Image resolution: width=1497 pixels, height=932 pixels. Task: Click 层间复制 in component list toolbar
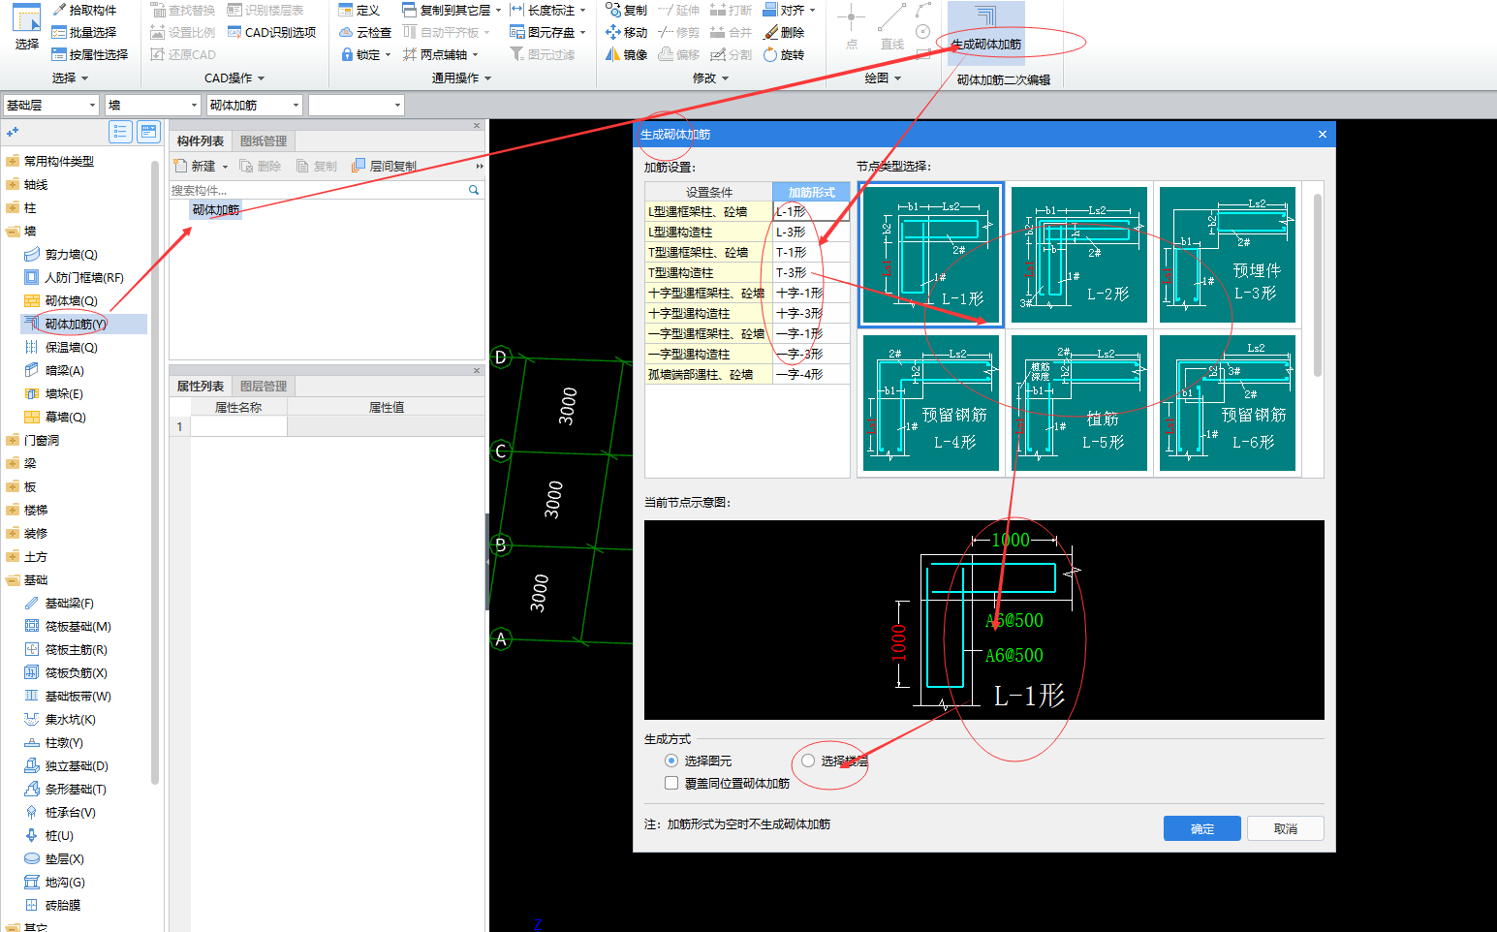[x=385, y=166]
